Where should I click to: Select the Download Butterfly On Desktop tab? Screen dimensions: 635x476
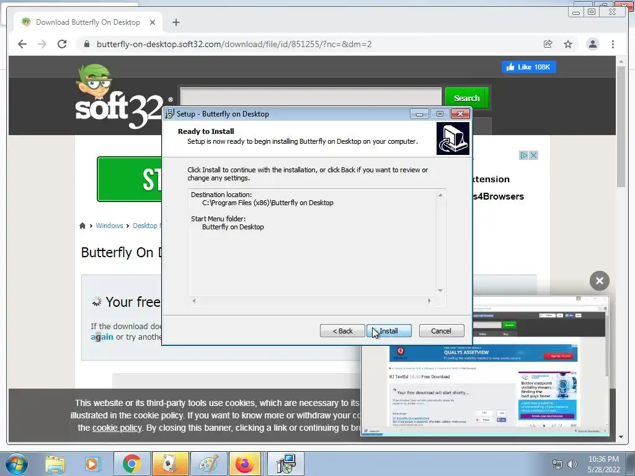(x=88, y=22)
